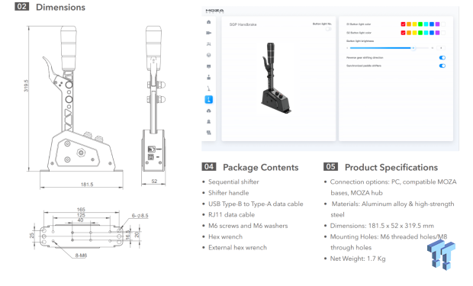
Task: Click 'Shifter handle' list item
Action: point(229,193)
